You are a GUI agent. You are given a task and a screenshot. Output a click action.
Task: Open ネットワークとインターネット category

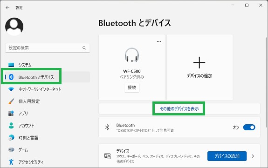(x=40, y=89)
